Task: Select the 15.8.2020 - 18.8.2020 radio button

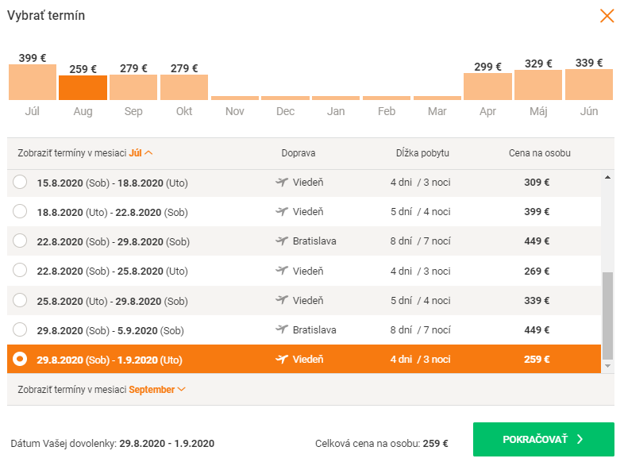Action: 20,182
